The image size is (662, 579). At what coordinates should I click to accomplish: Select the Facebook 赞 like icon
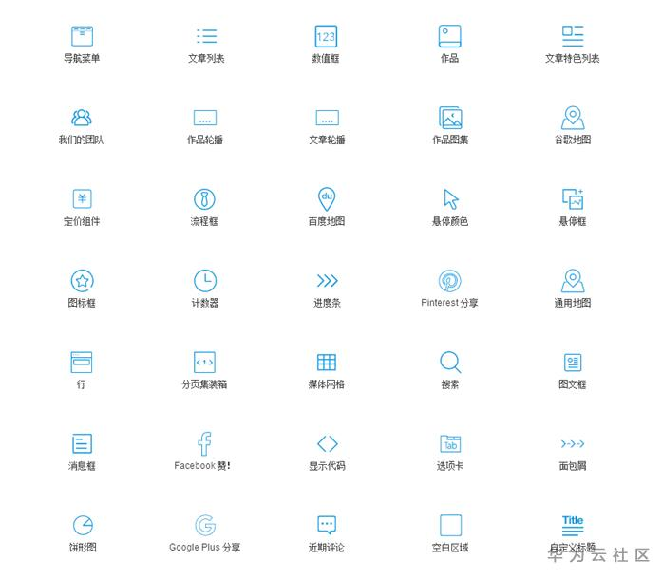204,444
